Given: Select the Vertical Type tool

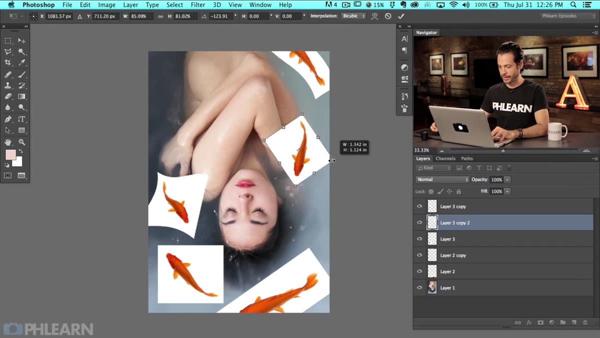Looking at the screenshot, I should [x=21, y=119].
